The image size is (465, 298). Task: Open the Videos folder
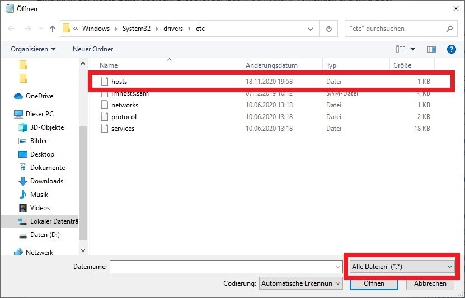(34, 208)
